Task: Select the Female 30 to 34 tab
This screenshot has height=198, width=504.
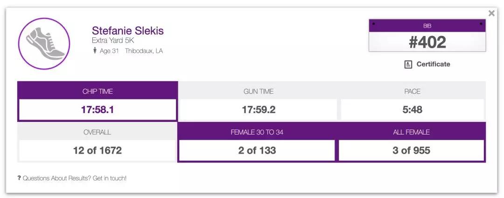Action: 257,132
